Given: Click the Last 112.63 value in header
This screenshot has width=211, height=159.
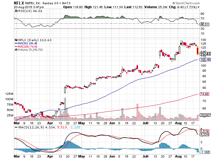Looking at the screenshot, I should [x=133, y=7].
